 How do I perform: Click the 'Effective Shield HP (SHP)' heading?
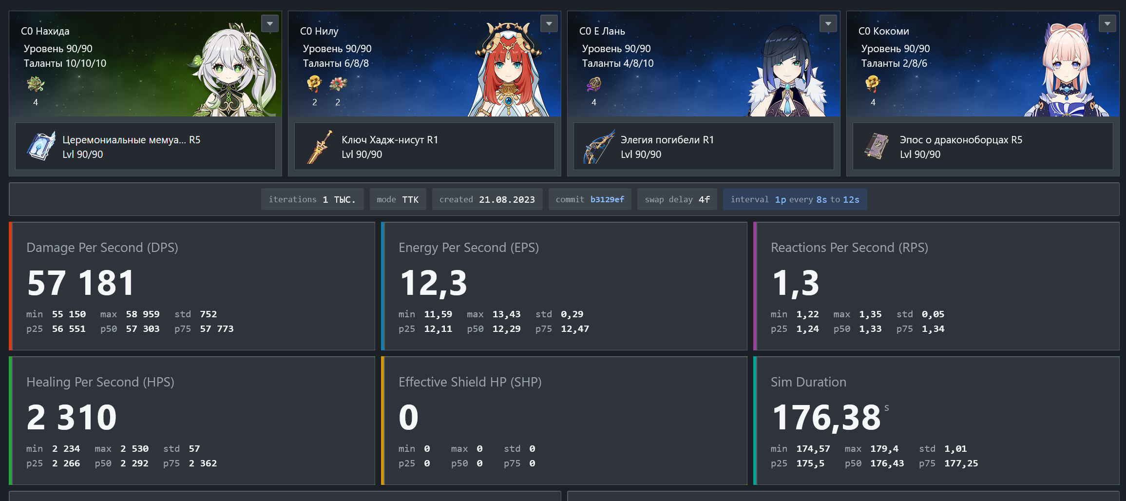click(470, 382)
